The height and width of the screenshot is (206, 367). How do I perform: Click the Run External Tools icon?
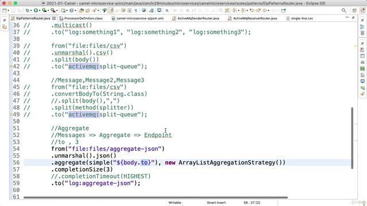[53, 10]
